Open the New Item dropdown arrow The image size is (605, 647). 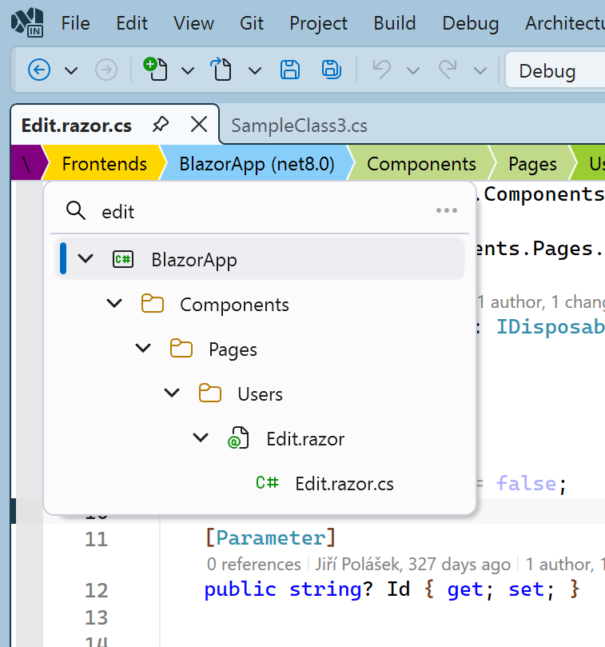click(188, 70)
